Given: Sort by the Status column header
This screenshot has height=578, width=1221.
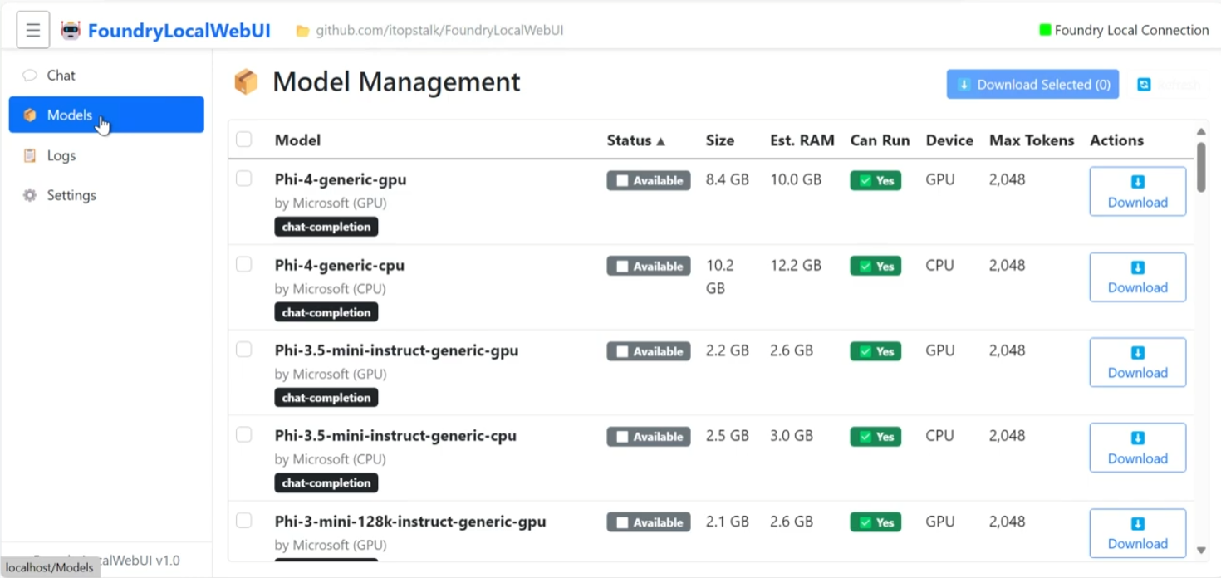Looking at the screenshot, I should pos(635,140).
